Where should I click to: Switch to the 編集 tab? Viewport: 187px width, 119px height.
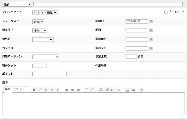click(x=8, y=89)
